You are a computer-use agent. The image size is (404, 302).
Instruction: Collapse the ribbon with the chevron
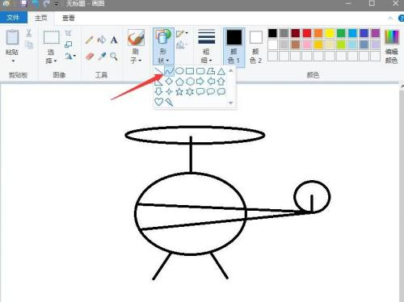(390, 18)
